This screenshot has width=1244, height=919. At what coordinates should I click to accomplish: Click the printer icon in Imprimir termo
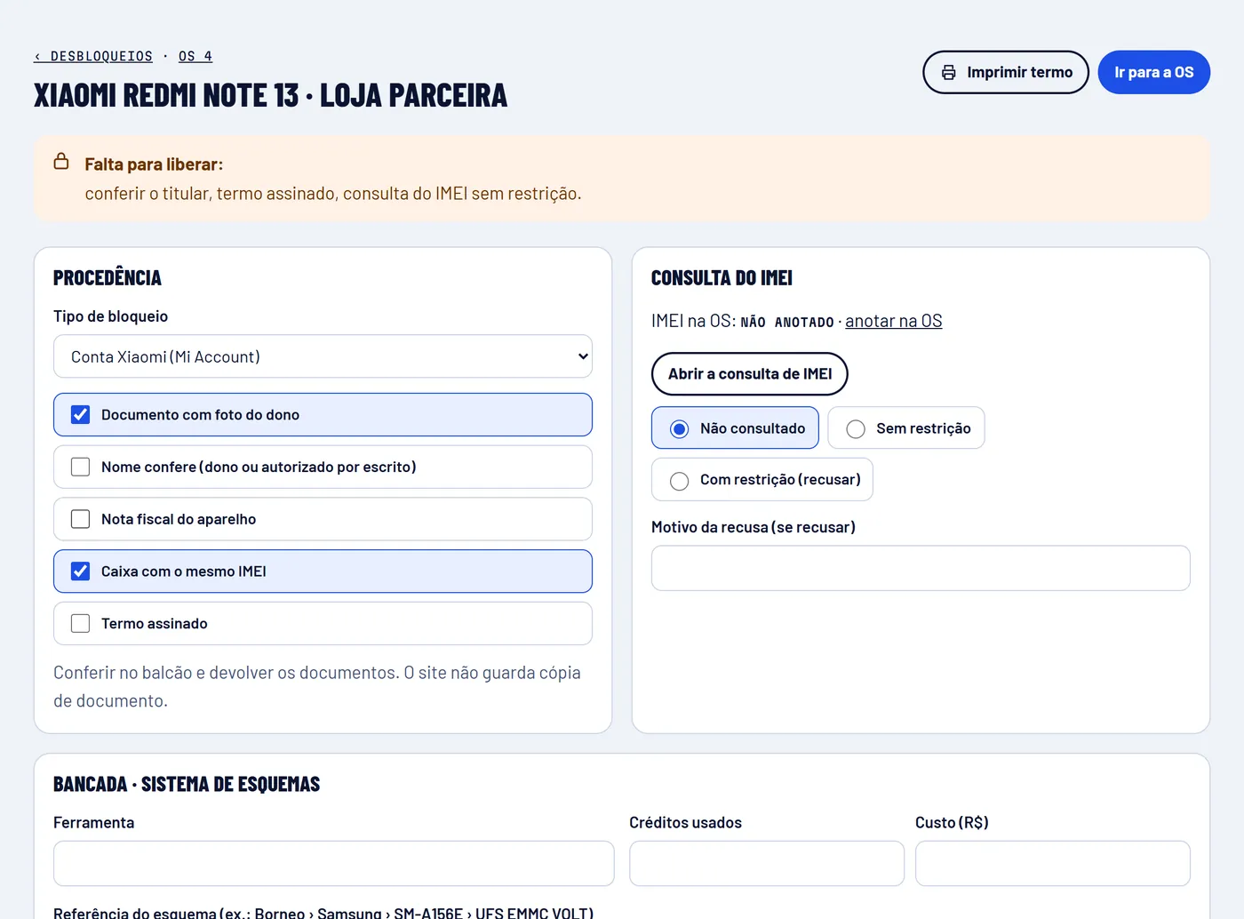click(x=949, y=72)
